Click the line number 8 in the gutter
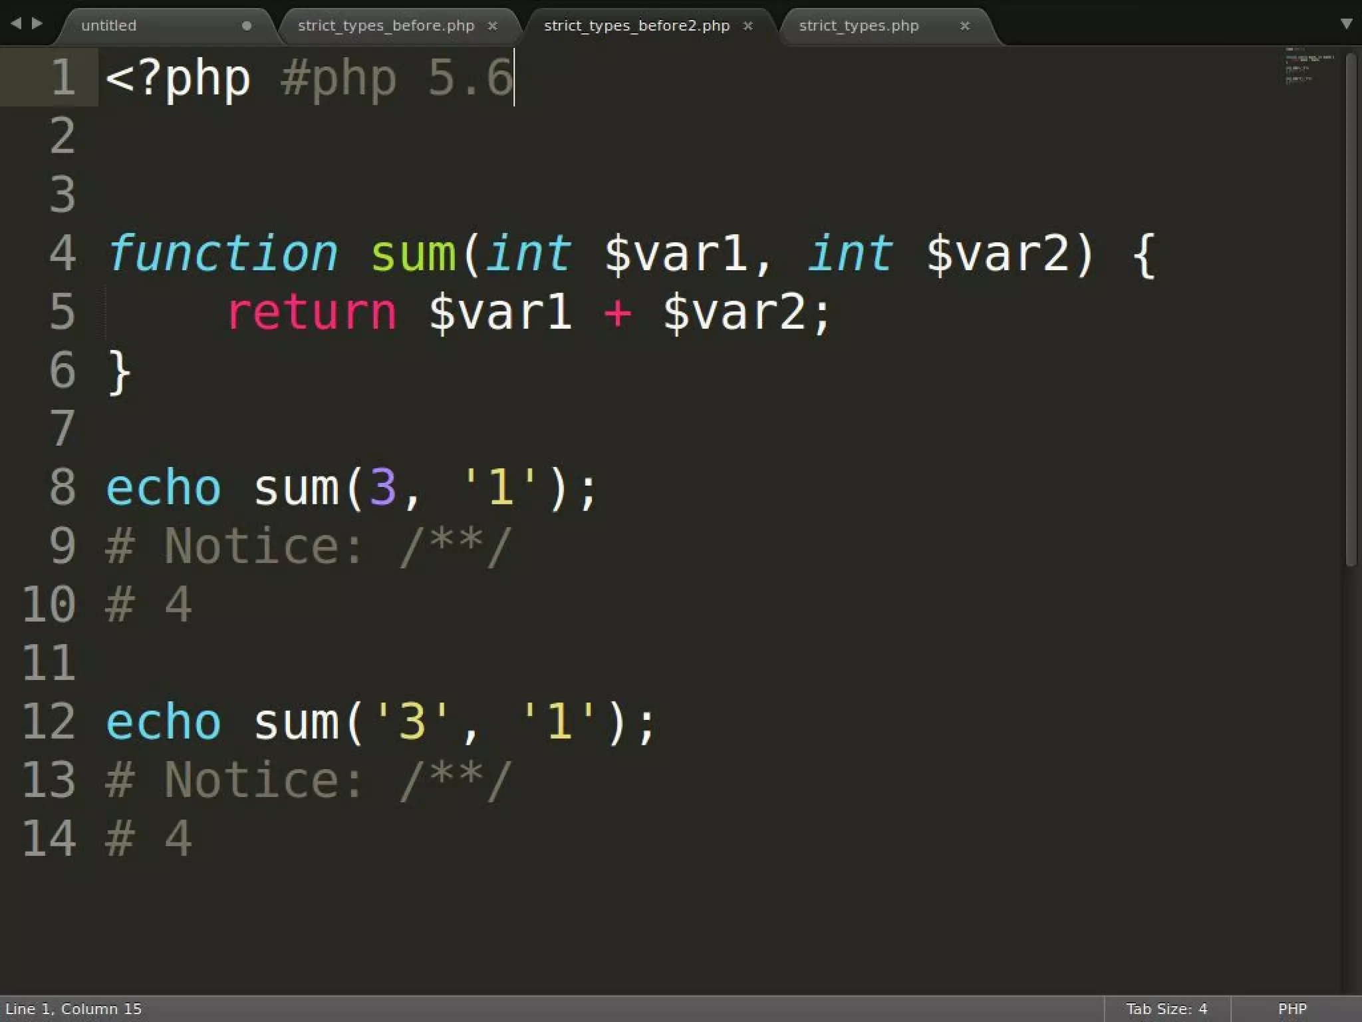1362x1022 pixels. point(63,487)
